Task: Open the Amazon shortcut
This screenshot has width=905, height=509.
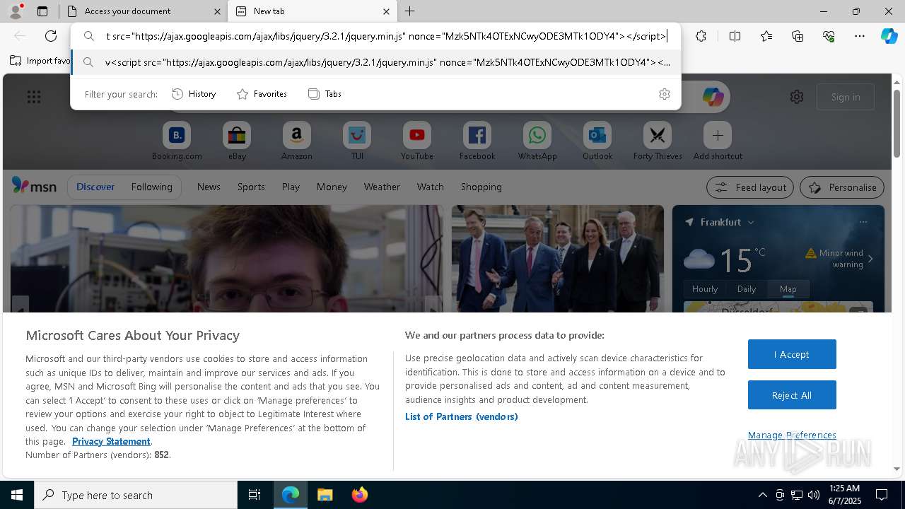Action: click(297, 141)
